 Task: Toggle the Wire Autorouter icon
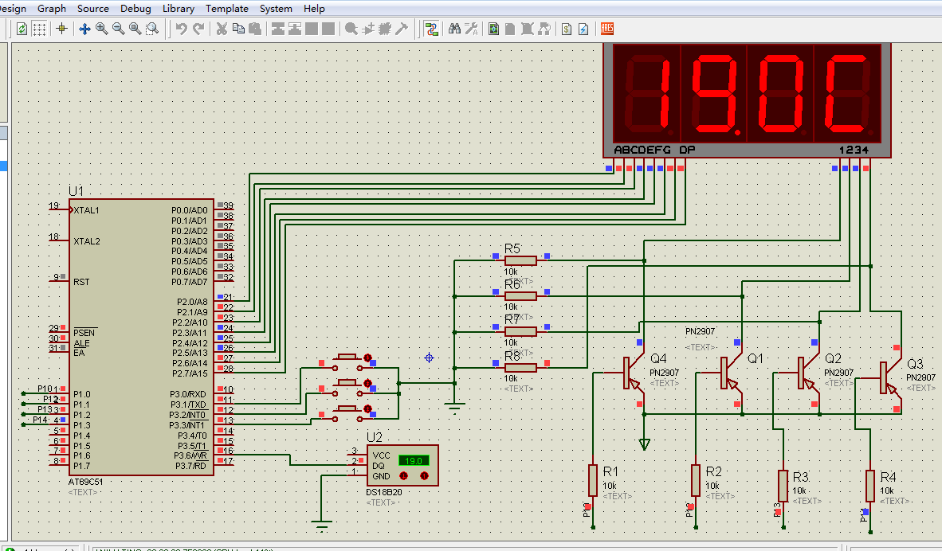pyautogui.click(x=432, y=29)
